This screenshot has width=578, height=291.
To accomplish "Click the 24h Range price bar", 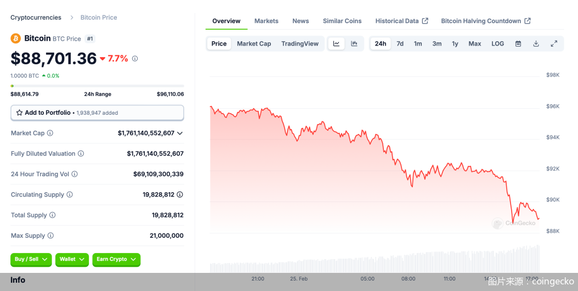I will (x=97, y=86).
